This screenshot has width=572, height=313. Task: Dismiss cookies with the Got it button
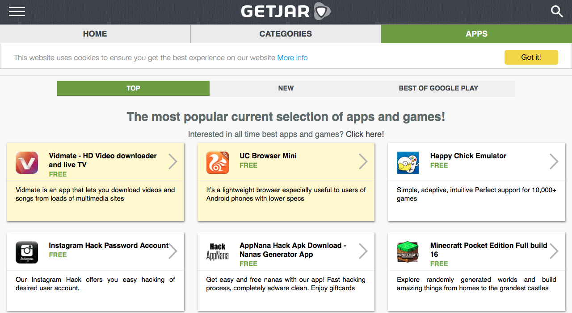click(x=531, y=57)
